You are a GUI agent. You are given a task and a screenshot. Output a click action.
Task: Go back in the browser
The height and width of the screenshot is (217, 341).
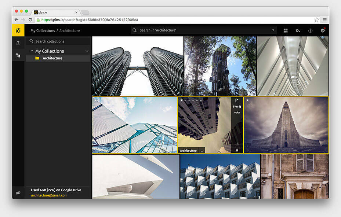pos(16,20)
